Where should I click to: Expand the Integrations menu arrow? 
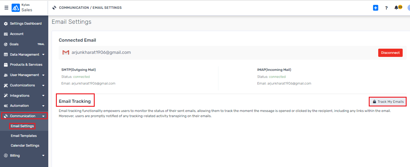[43, 96]
